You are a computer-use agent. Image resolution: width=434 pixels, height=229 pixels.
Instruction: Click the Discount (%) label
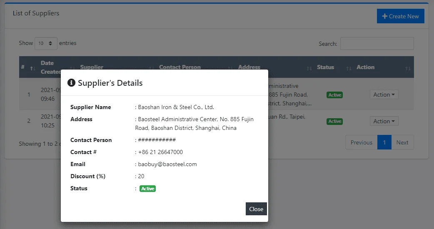coord(88,177)
